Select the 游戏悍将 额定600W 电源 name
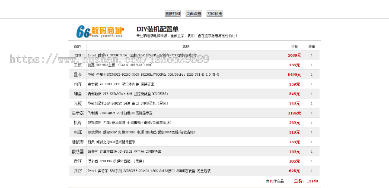The width and height of the screenshot is (389, 188). (x=141, y=133)
